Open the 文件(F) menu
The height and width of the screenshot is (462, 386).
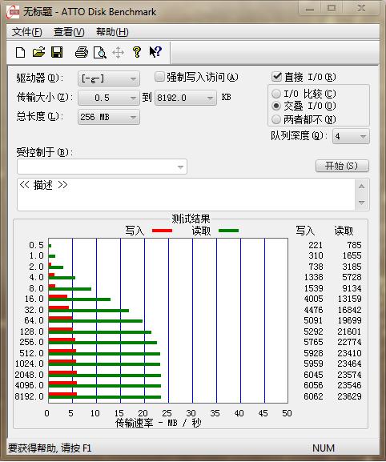(x=26, y=32)
